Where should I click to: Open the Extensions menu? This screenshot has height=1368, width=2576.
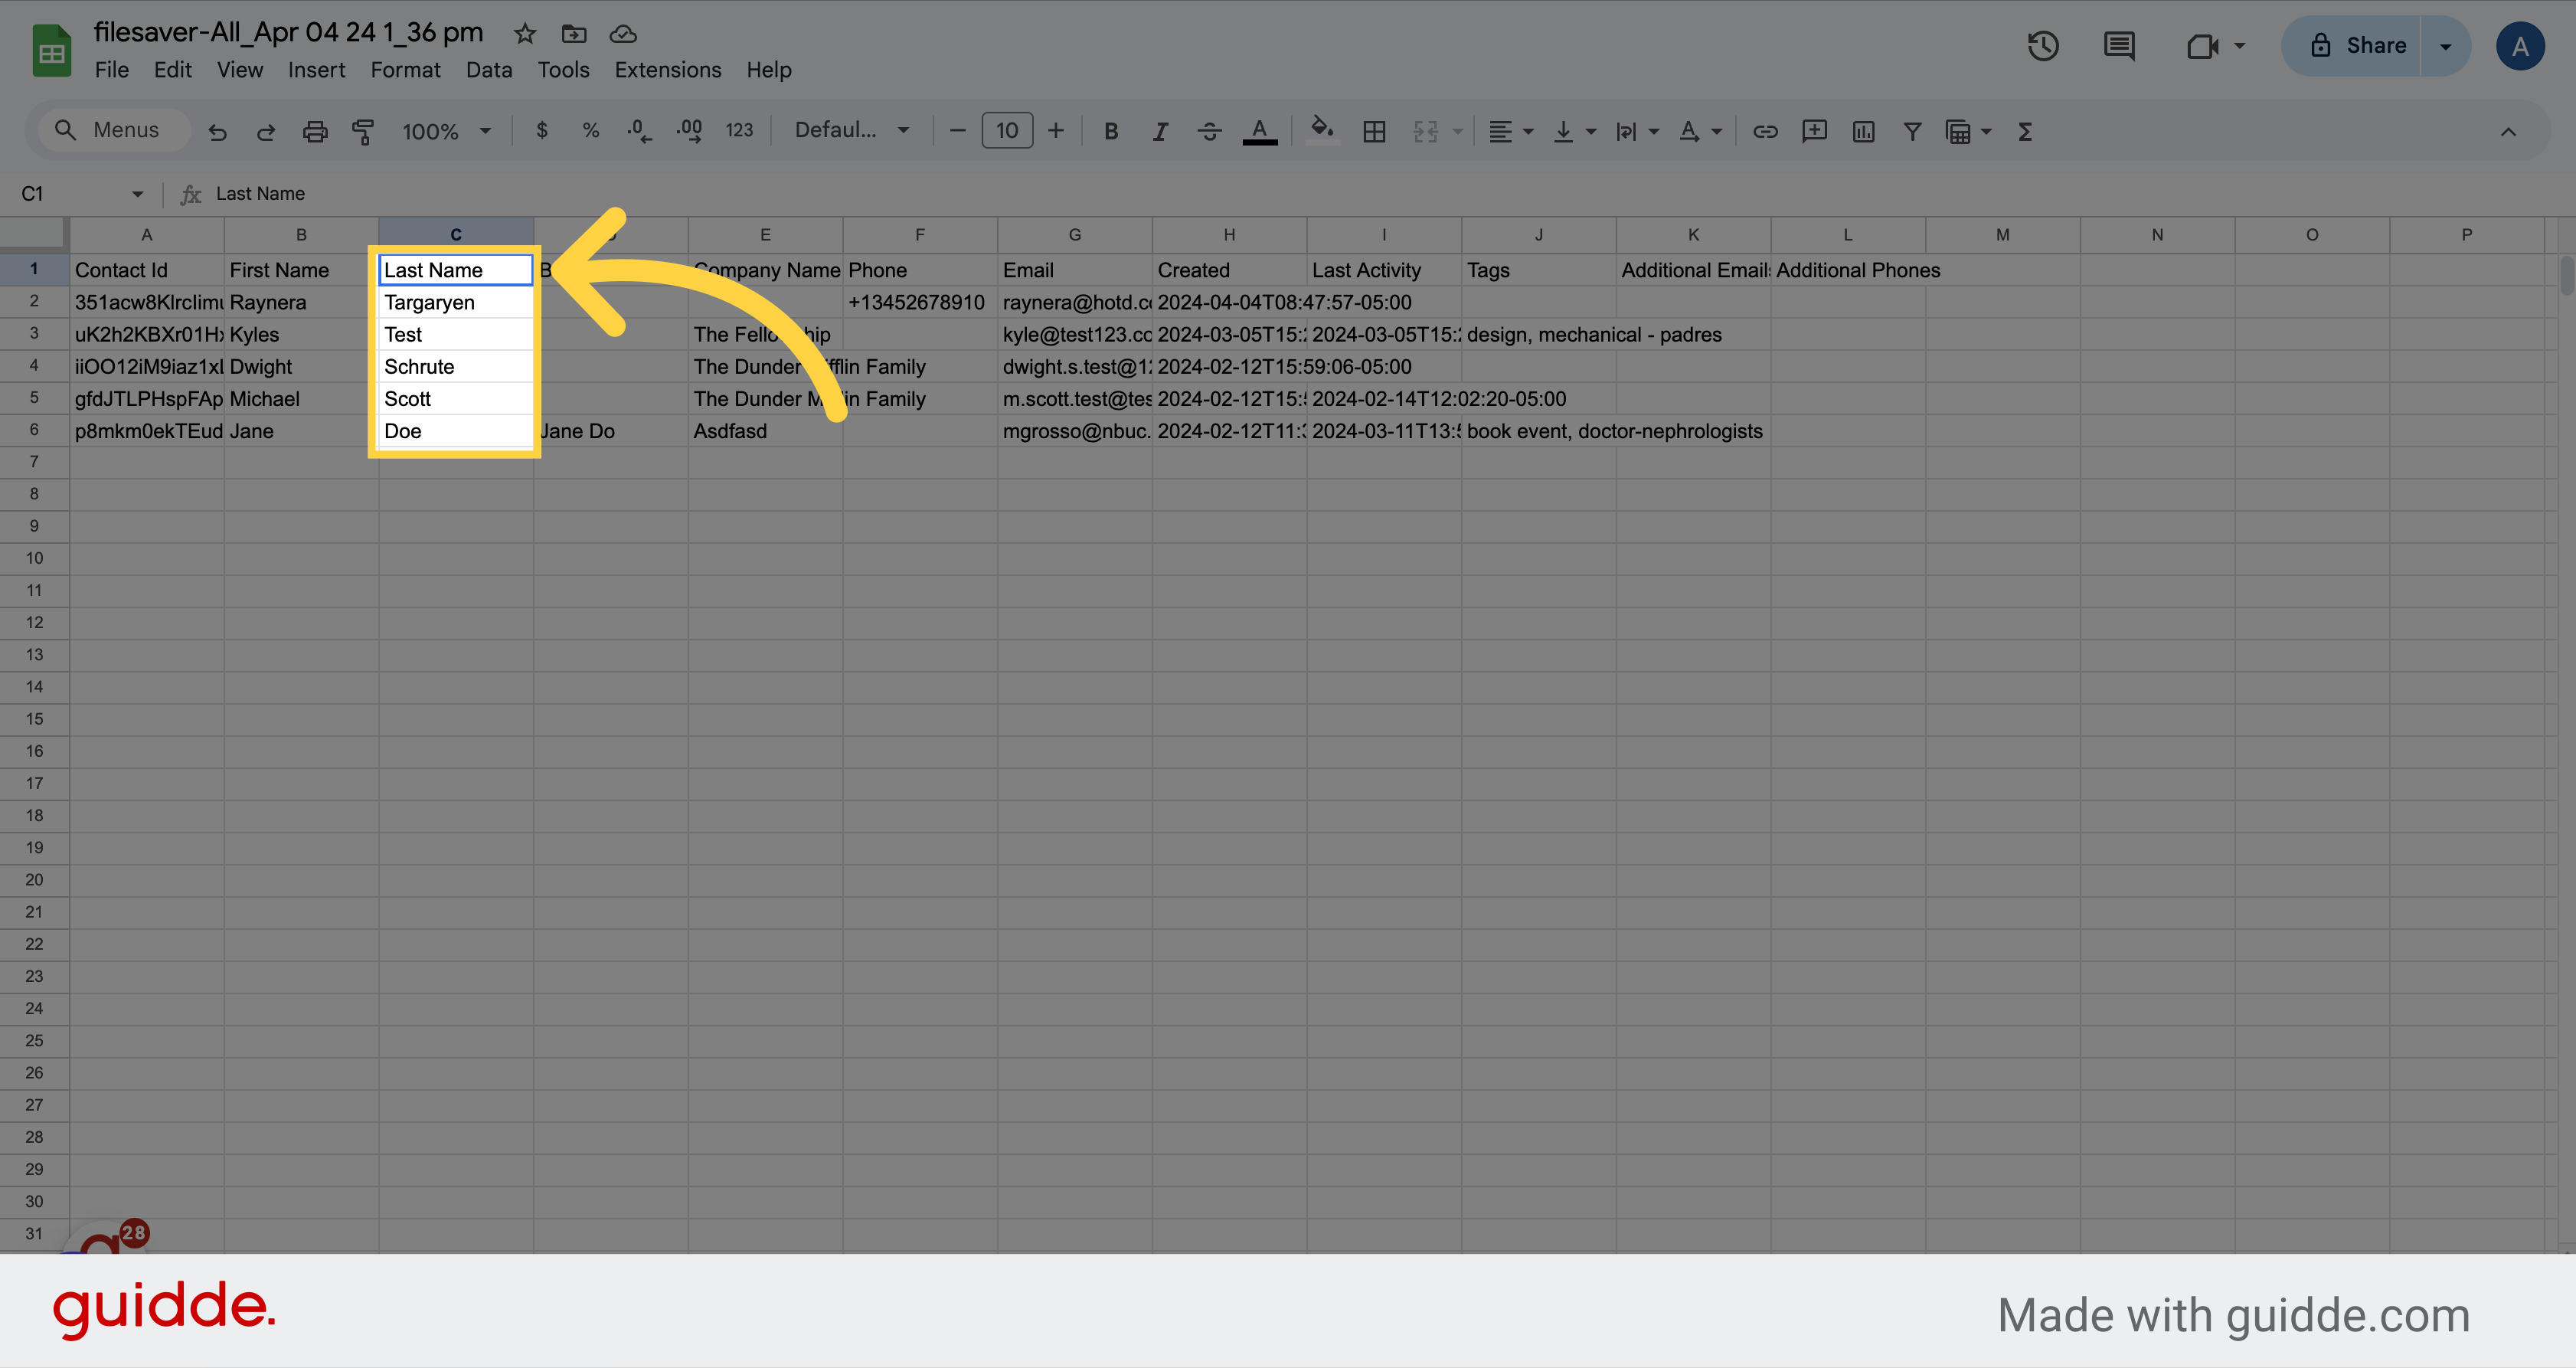point(668,70)
